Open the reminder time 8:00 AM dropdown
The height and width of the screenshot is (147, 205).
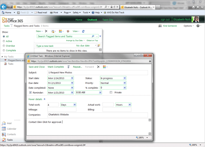(100, 92)
